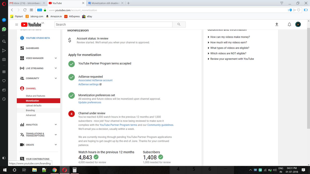This screenshot has height=174, width=310.
Task: Go back with the browser back arrow
Action: tap(12, 10)
